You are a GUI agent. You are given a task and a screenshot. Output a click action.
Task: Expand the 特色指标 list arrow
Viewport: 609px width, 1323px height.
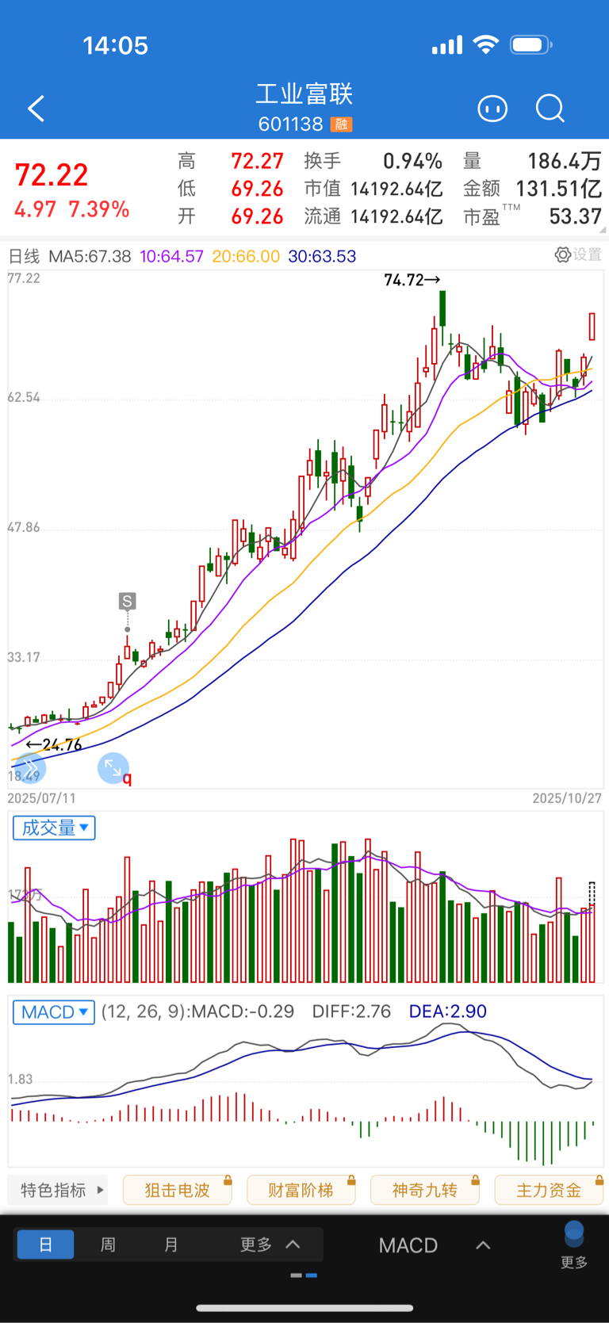(101, 1190)
